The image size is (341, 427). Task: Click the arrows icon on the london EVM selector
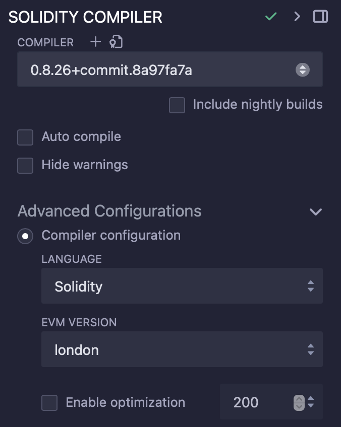point(311,349)
